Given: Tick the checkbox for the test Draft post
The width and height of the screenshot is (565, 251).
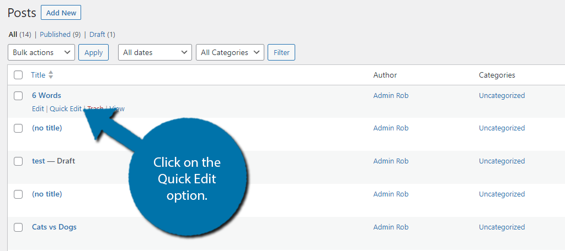Looking at the screenshot, I should [x=18, y=161].
